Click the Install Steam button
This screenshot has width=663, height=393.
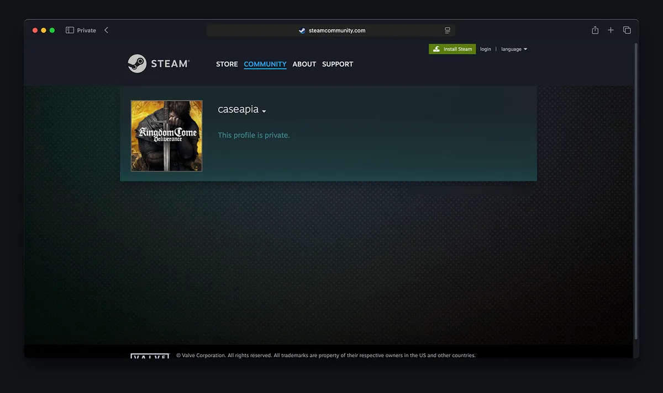point(452,49)
